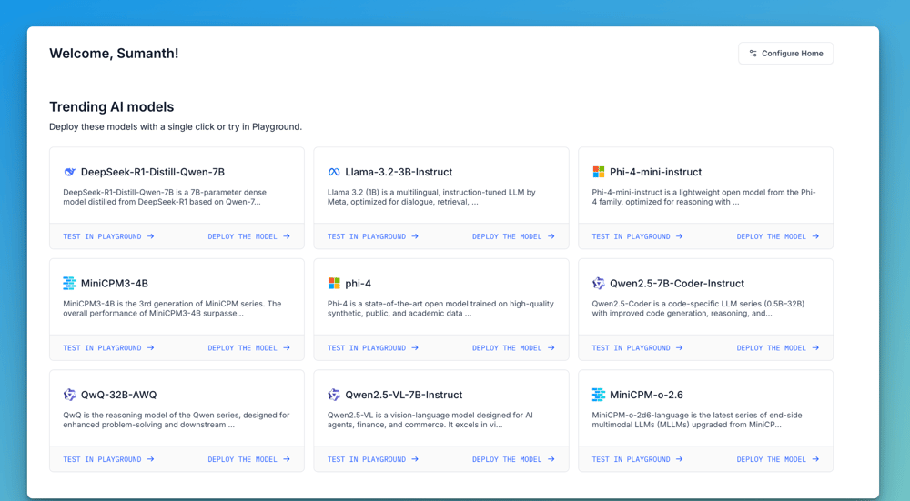Click the Meta logo beside Llama-3.2-3B-Instruct

[334, 172]
